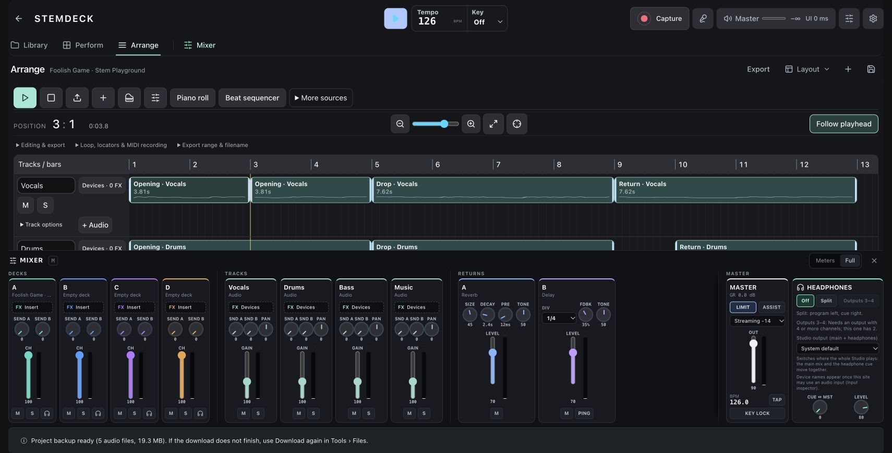Expand Vocals Track options
The width and height of the screenshot is (892, 453).
point(41,225)
